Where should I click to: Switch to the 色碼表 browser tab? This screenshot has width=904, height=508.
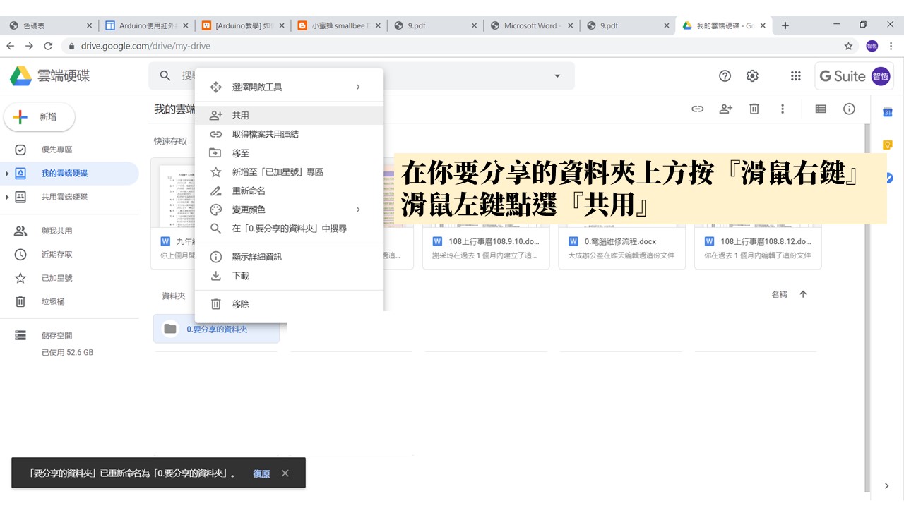tap(49, 25)
